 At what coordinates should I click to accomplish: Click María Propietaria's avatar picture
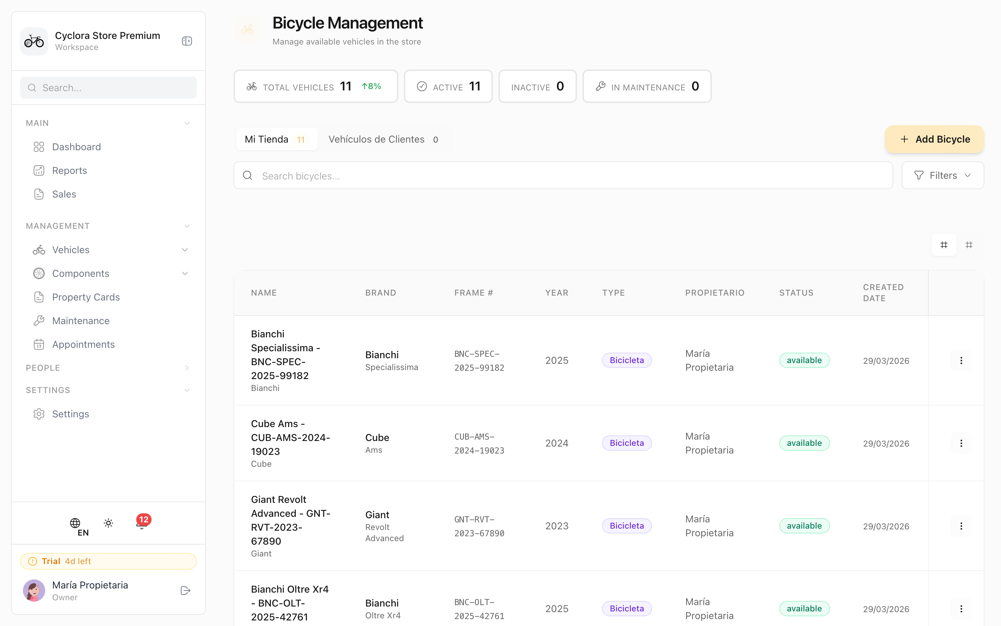coord(34,591)
